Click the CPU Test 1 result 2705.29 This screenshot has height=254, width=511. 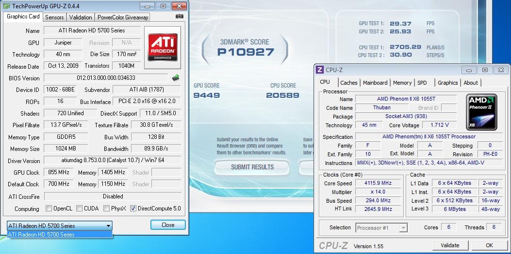[405, 47]
